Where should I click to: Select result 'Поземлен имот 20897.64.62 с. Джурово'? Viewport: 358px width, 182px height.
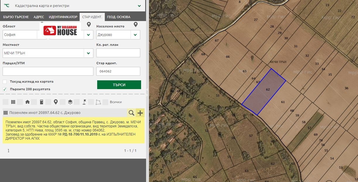coord(45,113)
